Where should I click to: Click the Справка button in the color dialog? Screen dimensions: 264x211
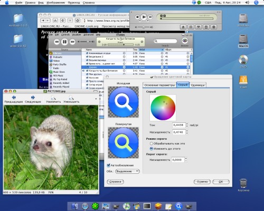[x=115, y=181]
